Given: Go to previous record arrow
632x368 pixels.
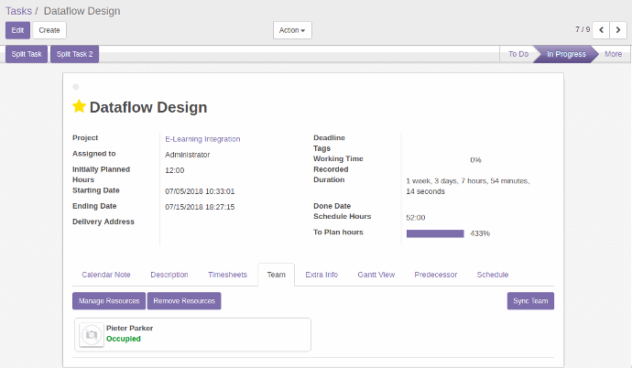Looking at the screenshot, I should point(602,30).
